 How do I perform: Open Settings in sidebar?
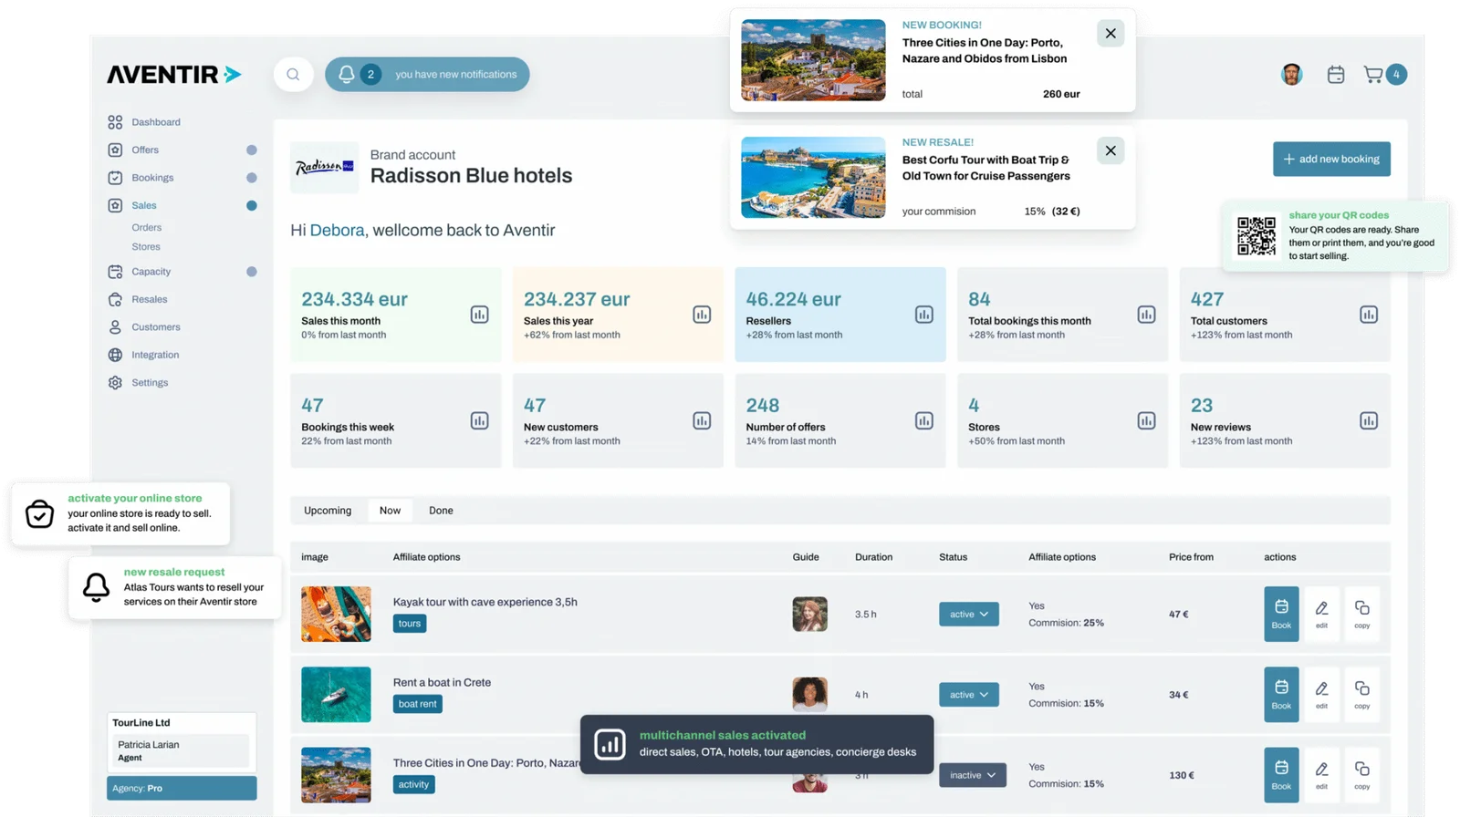click(149, 383)
